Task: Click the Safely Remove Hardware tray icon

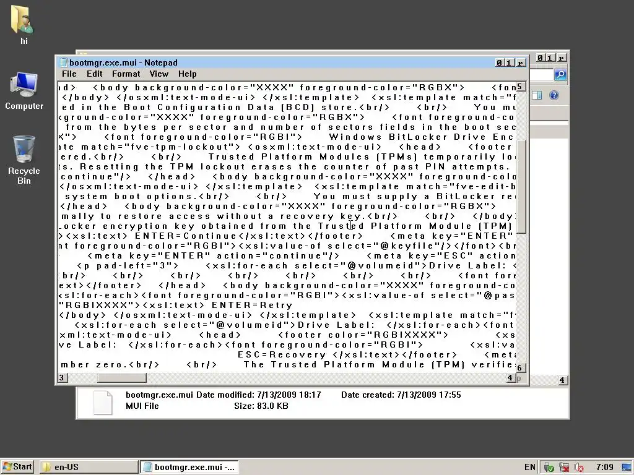Action: pos(549,468)
